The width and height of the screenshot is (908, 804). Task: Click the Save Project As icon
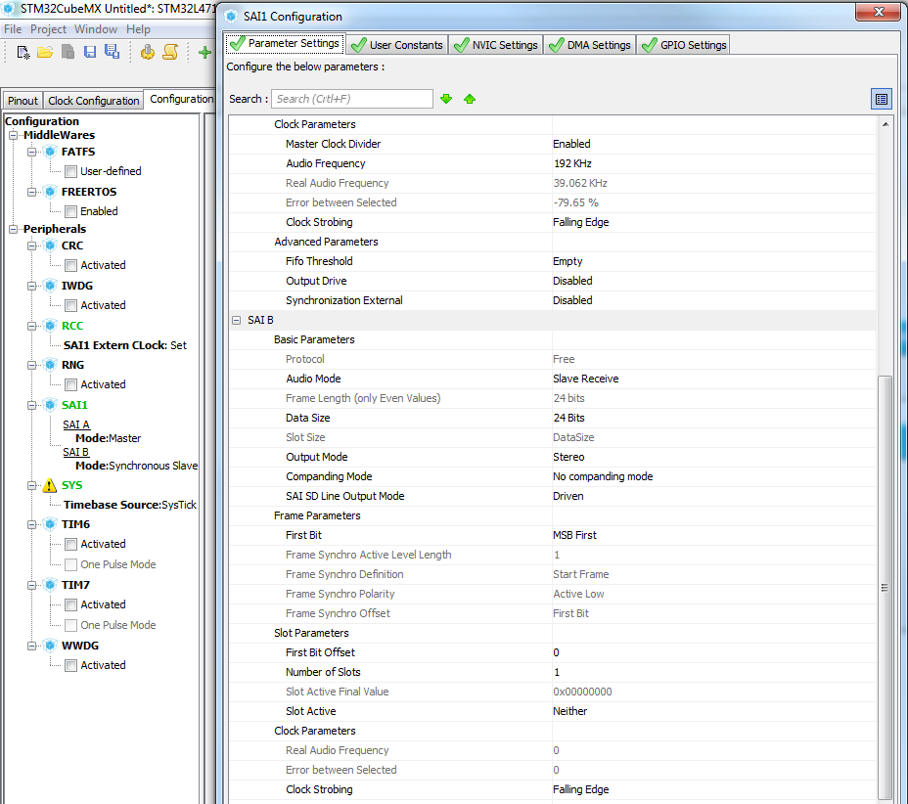(112, 52)
